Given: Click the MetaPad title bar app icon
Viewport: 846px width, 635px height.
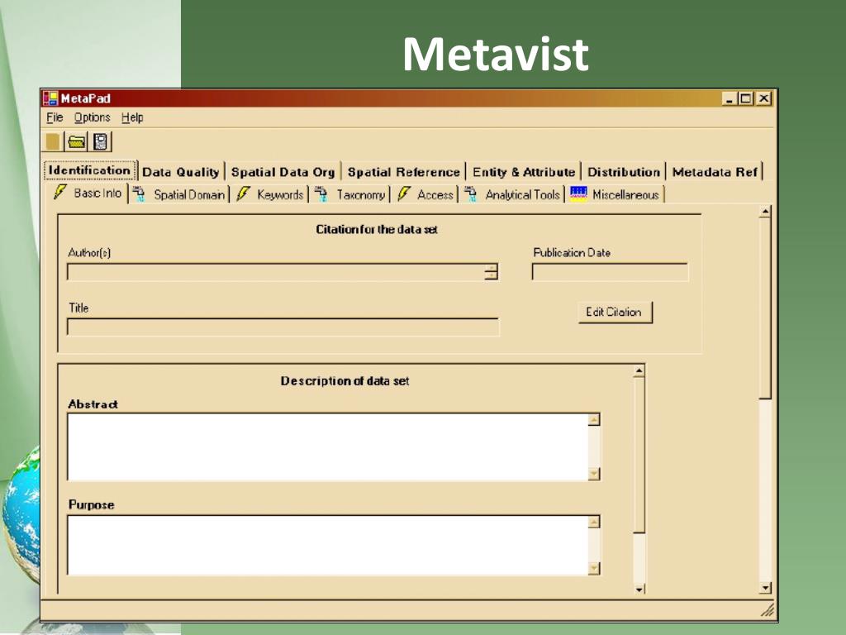Looking at the screenshot, I should 50,98.
